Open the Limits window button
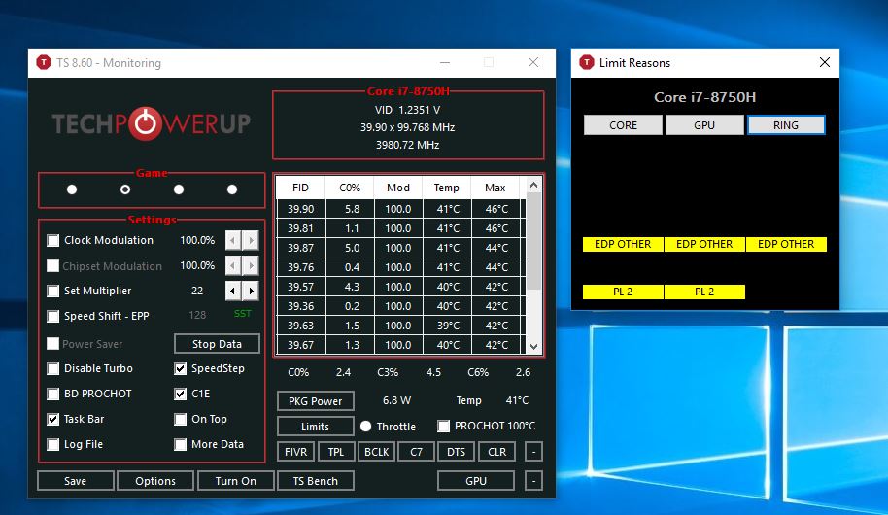The image size is (888, 515). (x=316, y=426)
